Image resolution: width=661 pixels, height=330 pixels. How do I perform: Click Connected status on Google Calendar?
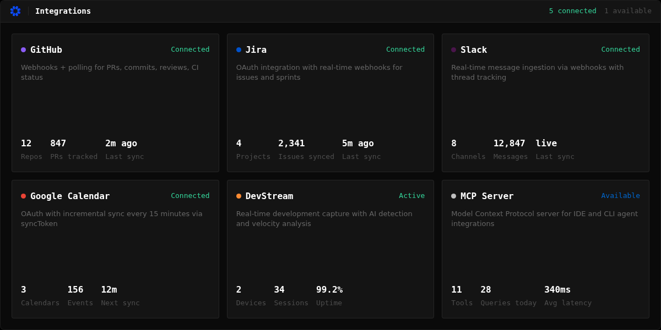[190, 195]
